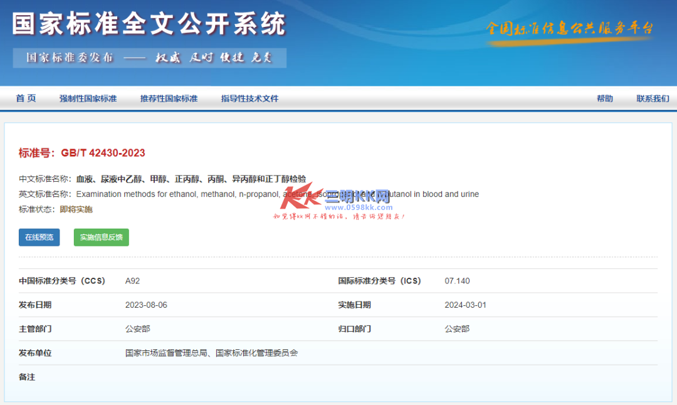
Task: Click the English name starting with Examination methods
Action: [x=176, y=194]
